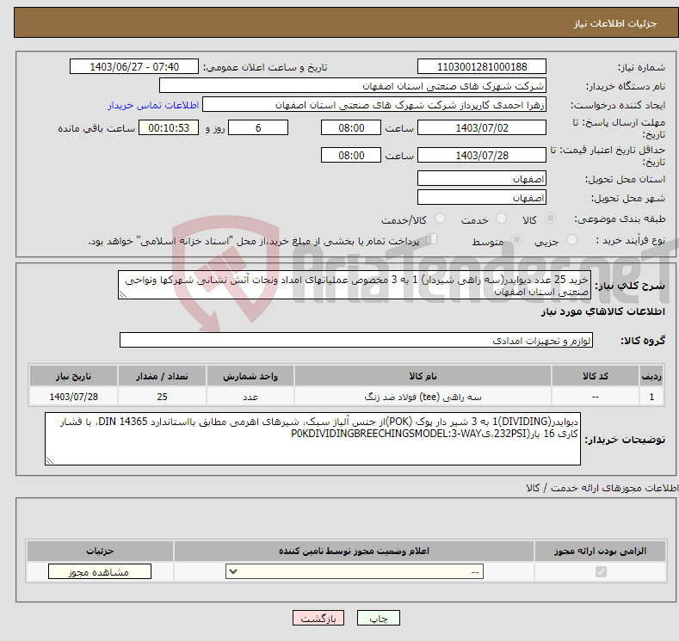679x641 pixels.
Task: Click the اطلاعات مجوزهای ارائه خدمت / کالا heading
Action: (602, 488)
